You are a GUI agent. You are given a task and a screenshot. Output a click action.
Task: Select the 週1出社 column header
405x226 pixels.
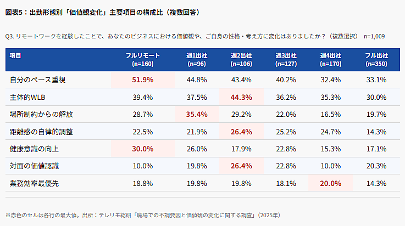[x=197, y=59]
